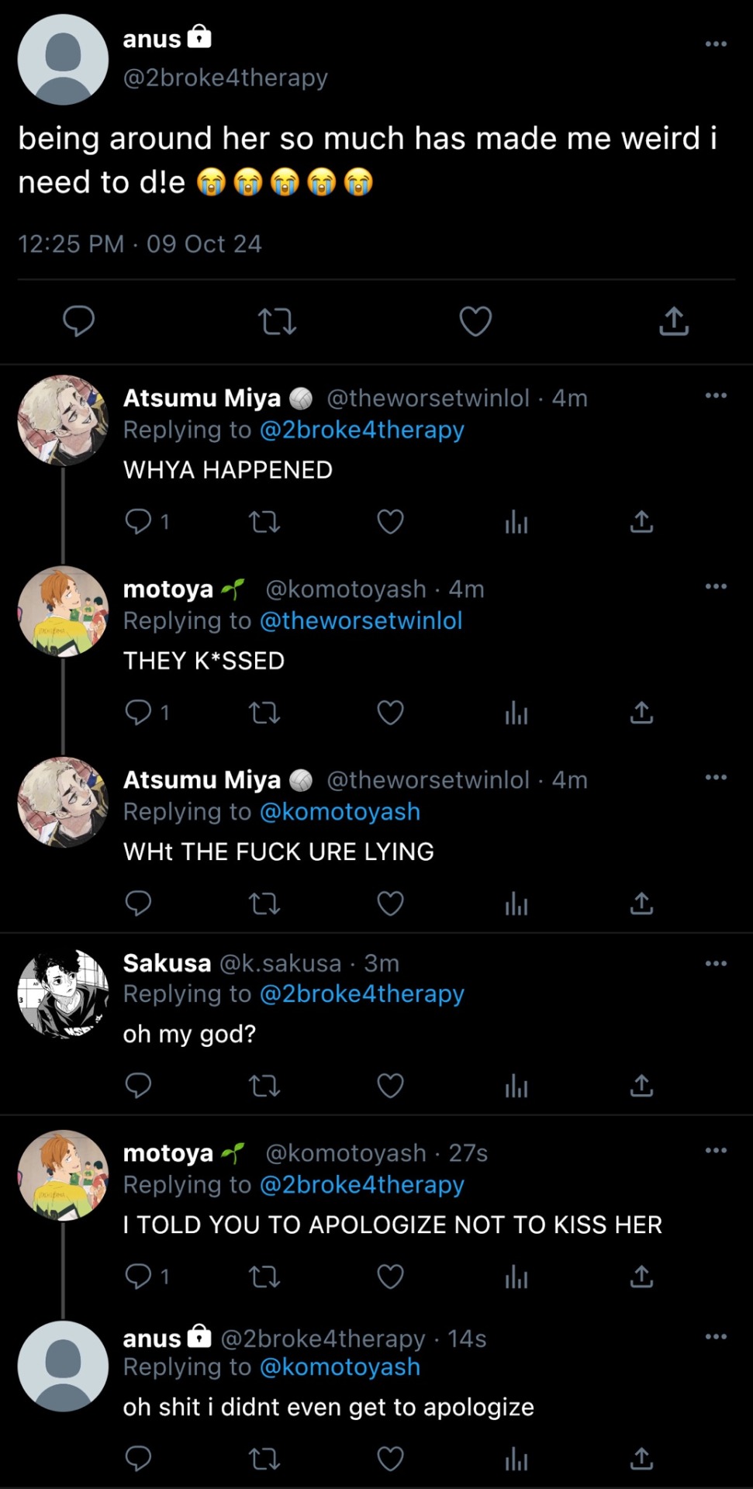Open more options on the main tweet
The width and height of the screenshot is (753, 1489).
tap(716, 44)
